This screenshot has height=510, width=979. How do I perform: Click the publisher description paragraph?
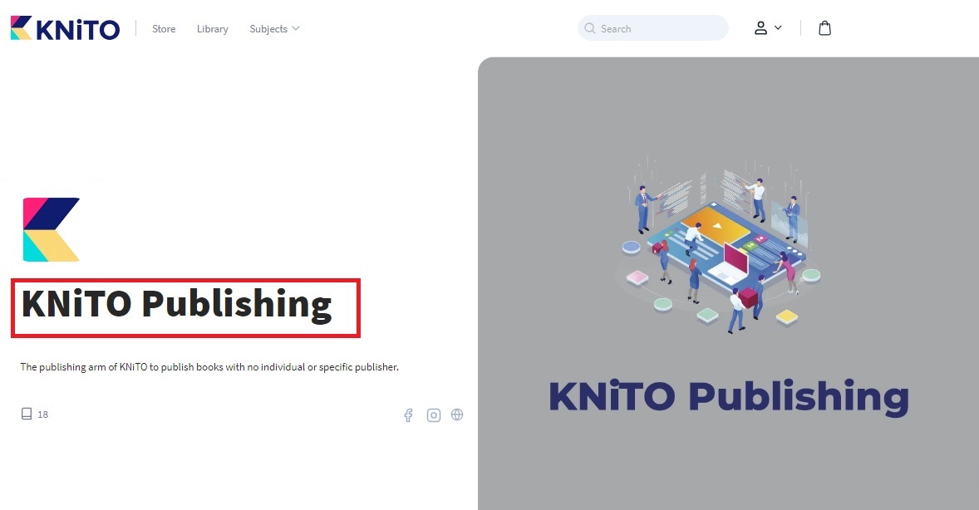[209, 366]
